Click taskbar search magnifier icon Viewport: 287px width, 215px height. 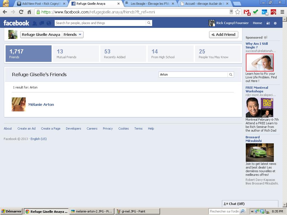(x=242, y=211)
